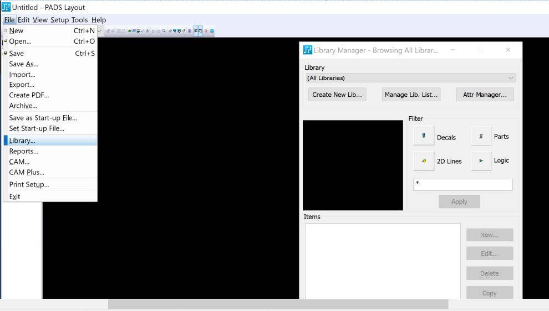Open the Attr Manager... button
The image size is (549, 311).
tap(485, 95)
